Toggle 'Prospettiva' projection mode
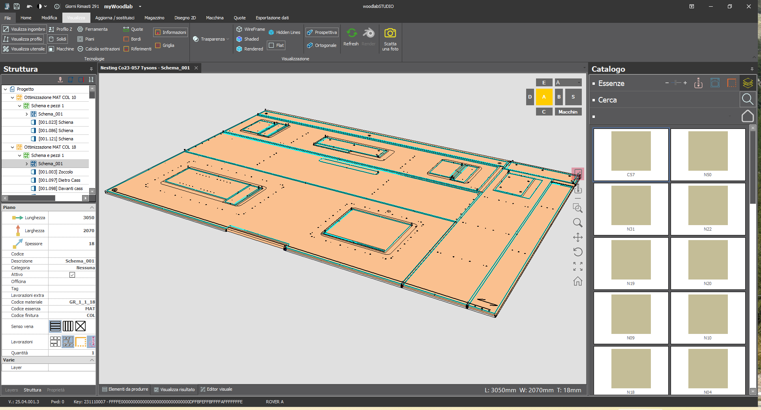 (x=322, y=32)
